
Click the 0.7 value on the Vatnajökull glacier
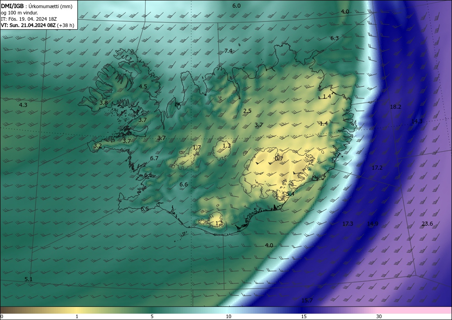[279, 158]
